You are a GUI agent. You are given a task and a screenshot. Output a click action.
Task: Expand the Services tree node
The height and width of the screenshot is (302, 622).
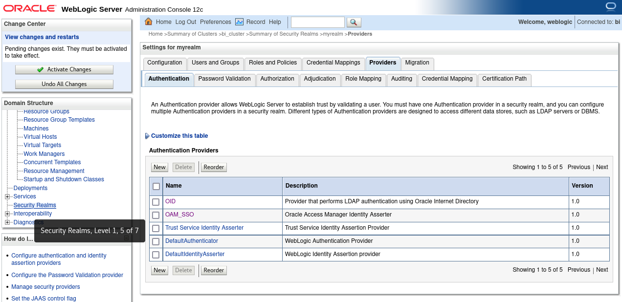7,197
